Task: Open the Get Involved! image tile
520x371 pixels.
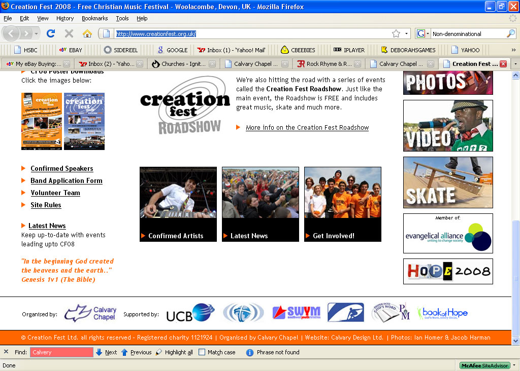Action: pyautogui.click(x=343, y=204)
